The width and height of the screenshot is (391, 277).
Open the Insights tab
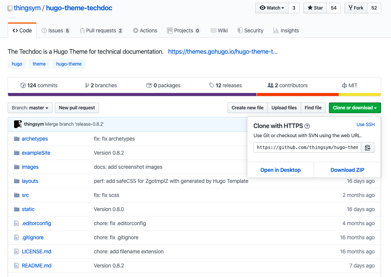coord(286,30)
